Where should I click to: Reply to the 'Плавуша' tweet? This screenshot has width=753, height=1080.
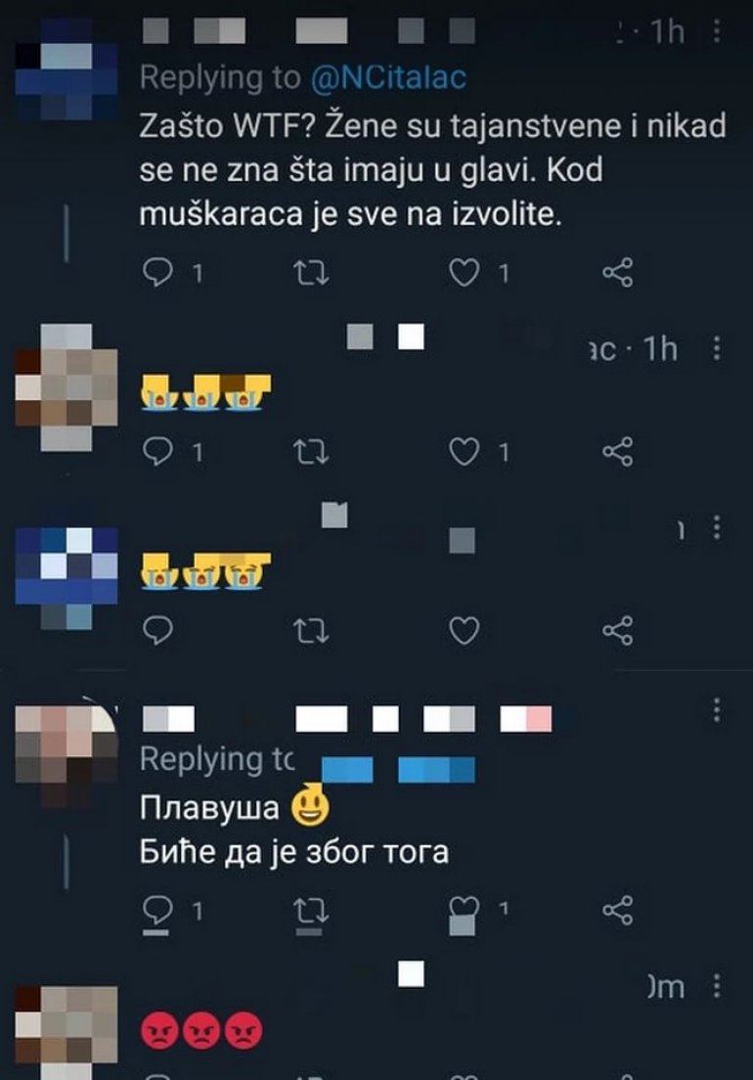(x=157, y=911)
